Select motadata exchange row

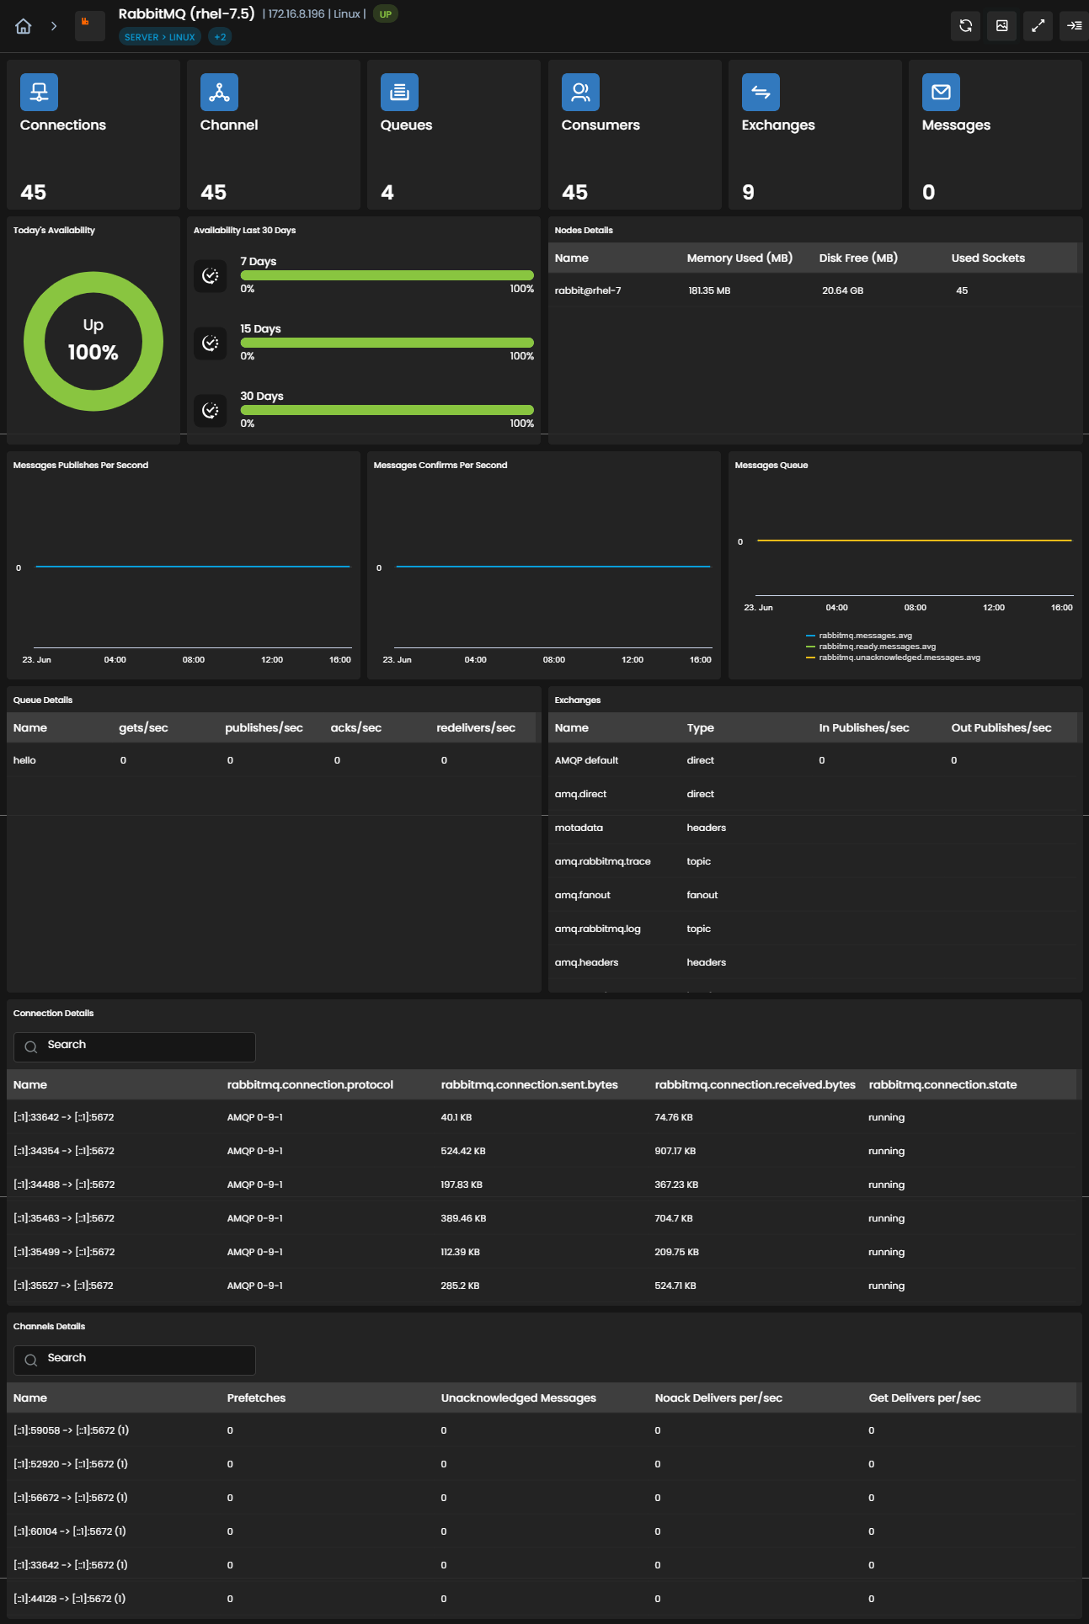click(814, 828)
